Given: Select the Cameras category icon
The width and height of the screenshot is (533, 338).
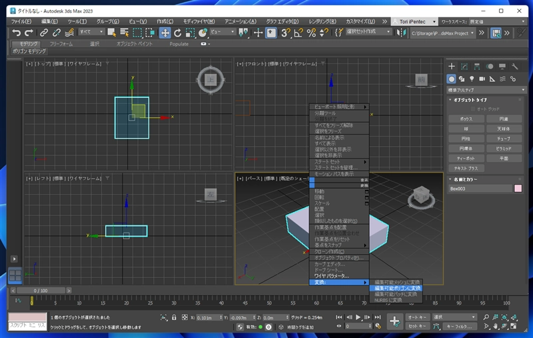Looking at the screenshot, I should coord(482,79).
